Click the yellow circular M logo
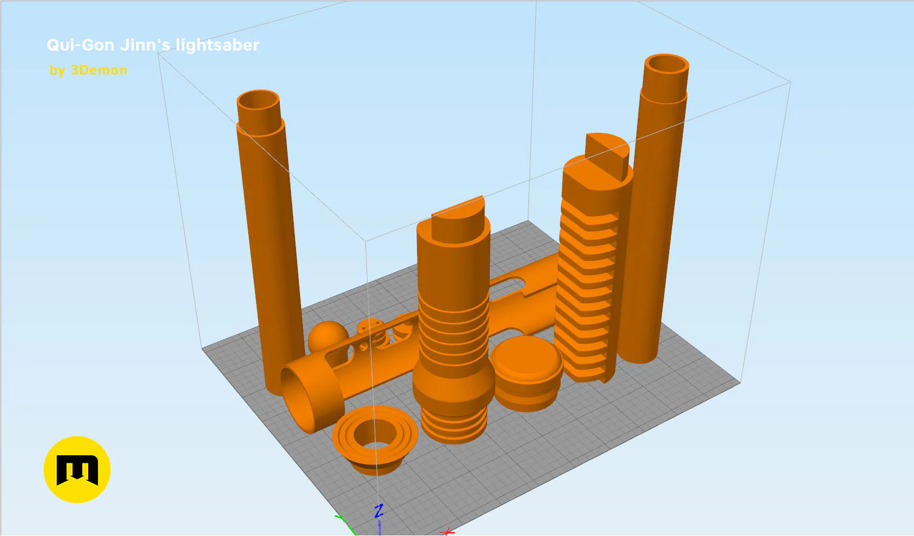This screenshot has height=536, width=914. coord(77,470)
